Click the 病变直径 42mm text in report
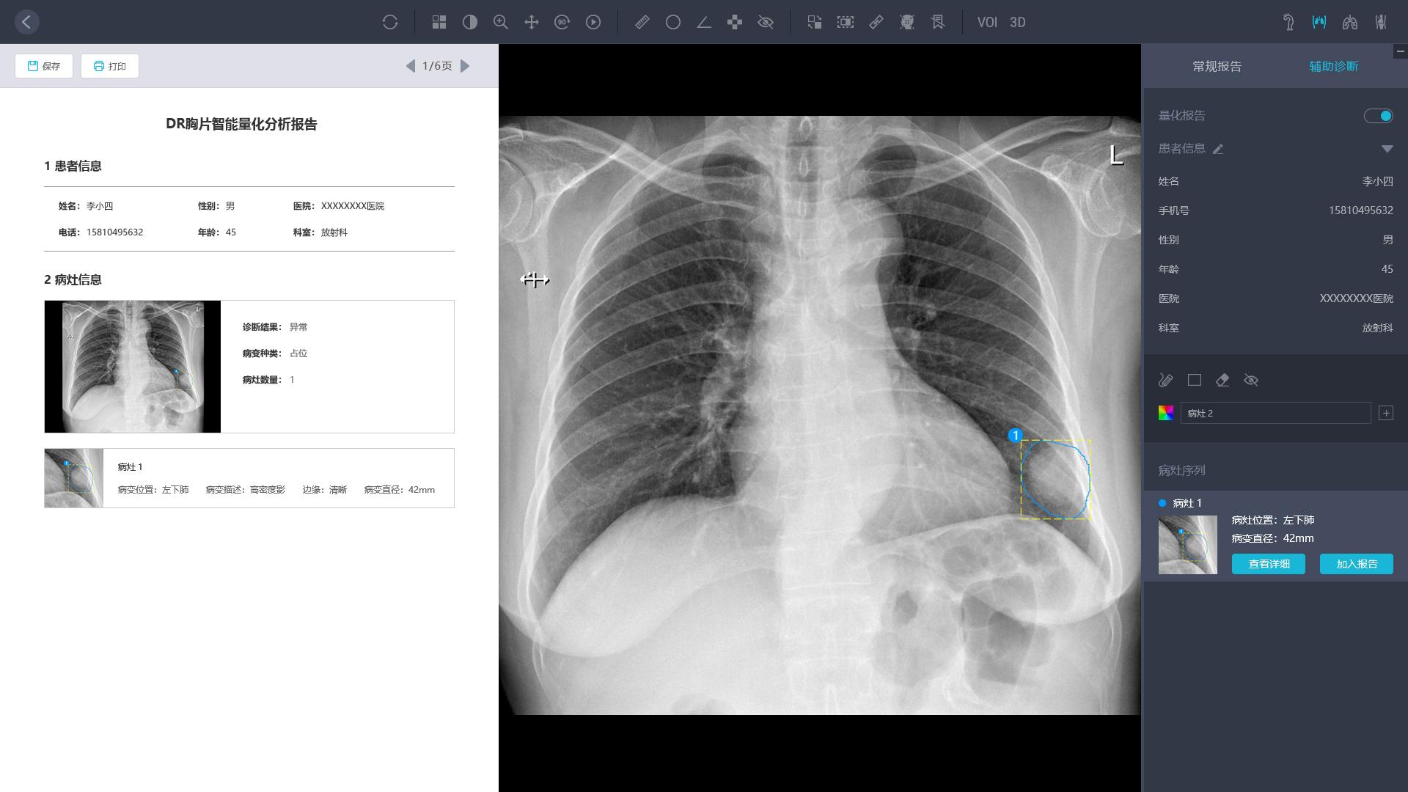The image size is (1408, 792). pyautogui.click(x=400, y=490)
